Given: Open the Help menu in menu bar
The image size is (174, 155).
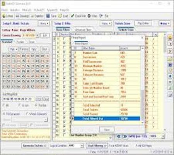Looking at the screenshot, I should (x=65, y=10).
